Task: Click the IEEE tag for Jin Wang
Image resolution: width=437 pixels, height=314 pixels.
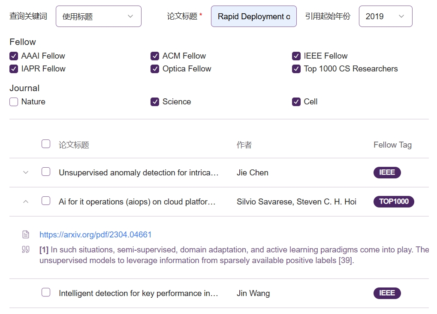Action: (387, 293)
